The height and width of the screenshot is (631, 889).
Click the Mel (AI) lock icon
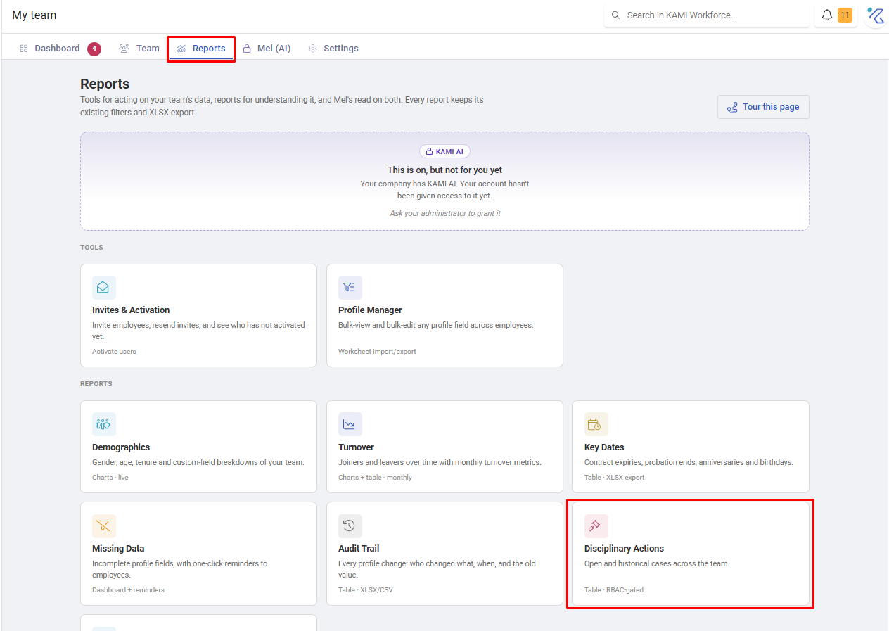click(x=247, y=49)
